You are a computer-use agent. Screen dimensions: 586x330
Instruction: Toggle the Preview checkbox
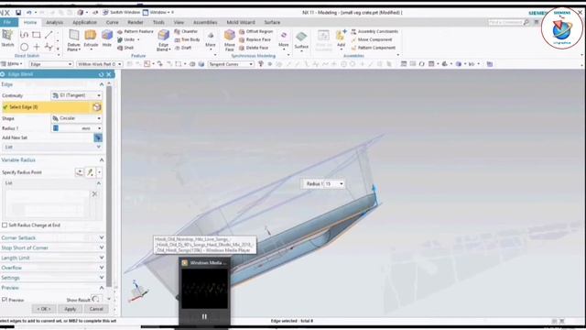pyautogui.click(x=5, y=300)
